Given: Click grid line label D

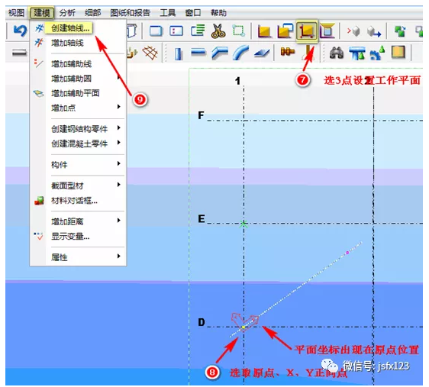Looking at the screenshot, I should pos(202,322).
